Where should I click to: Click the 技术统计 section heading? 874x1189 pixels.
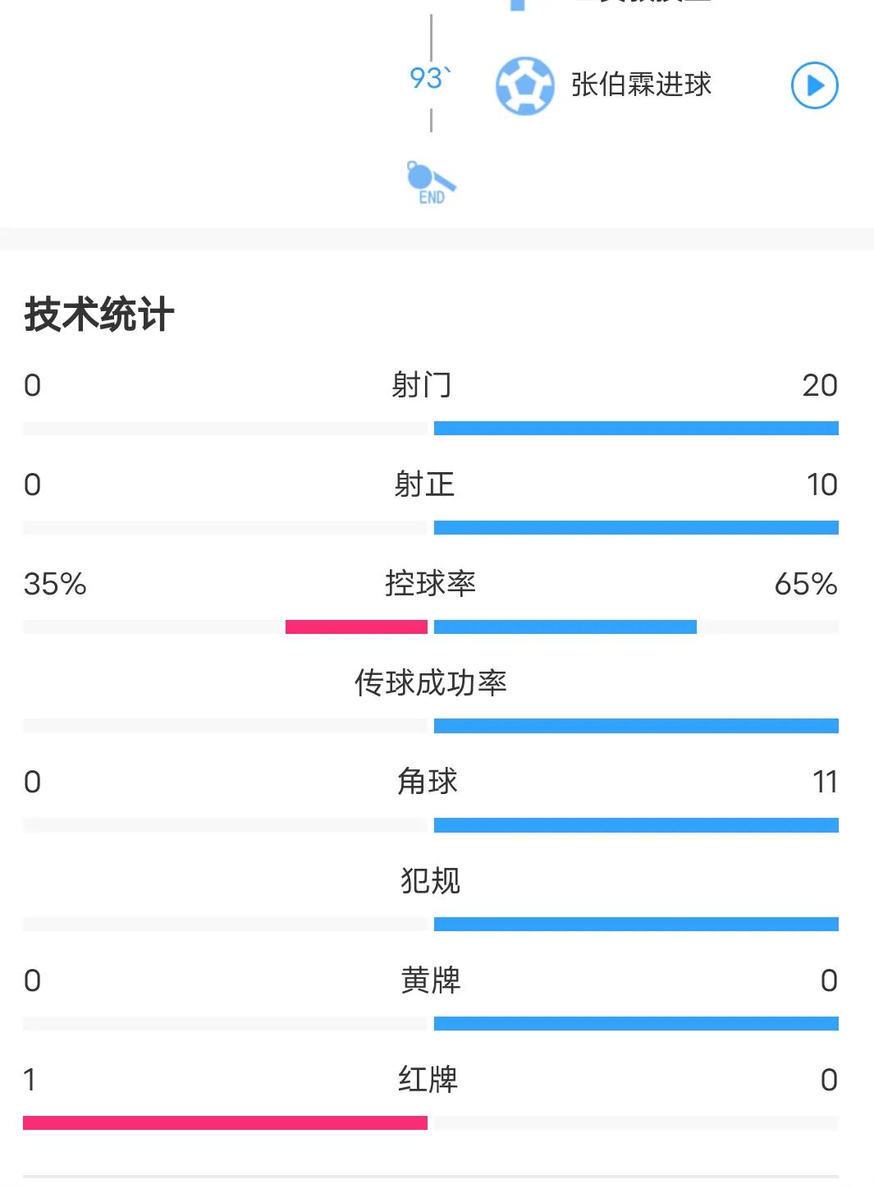[99, 314]
